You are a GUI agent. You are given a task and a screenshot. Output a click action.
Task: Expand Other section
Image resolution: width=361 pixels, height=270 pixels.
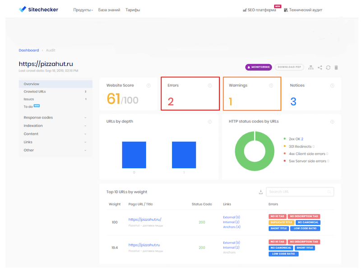point(56,150)
